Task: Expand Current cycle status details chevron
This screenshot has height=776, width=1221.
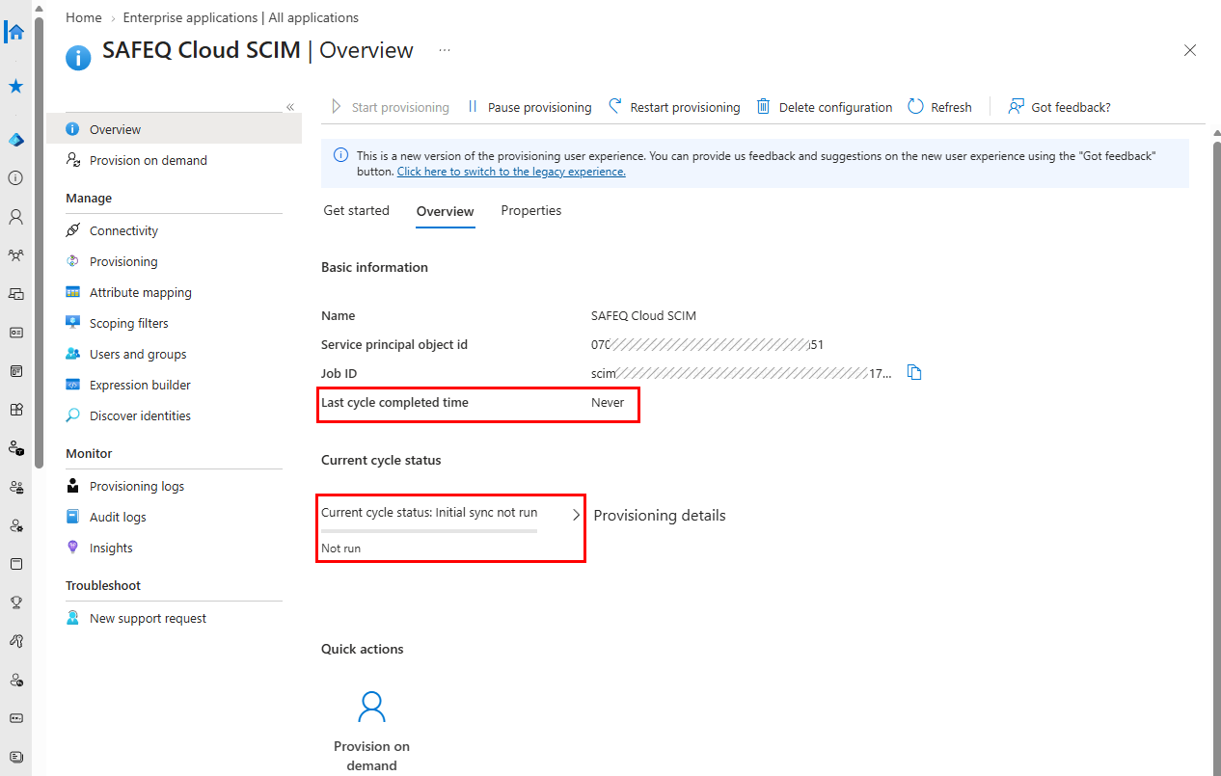Action: click(577, 515)
